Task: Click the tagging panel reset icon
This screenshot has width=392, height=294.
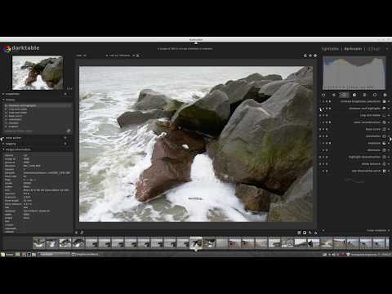Action: (65, 144)
